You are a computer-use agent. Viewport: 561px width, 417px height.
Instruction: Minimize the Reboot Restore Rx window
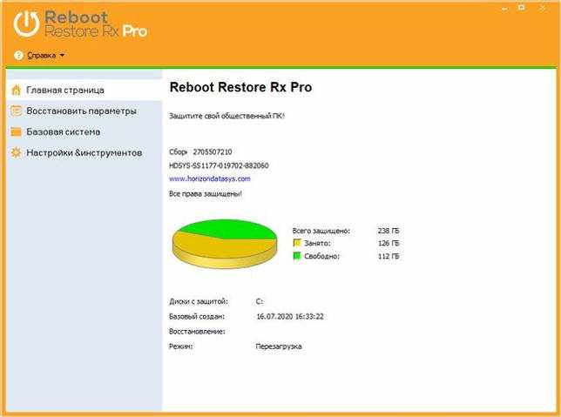point(505,9)
